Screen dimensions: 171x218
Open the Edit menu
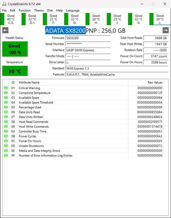click(x=13, y=10)
